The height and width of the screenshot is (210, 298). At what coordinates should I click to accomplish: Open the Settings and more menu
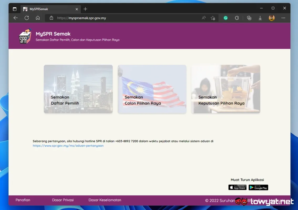click(x=283, y=18)
